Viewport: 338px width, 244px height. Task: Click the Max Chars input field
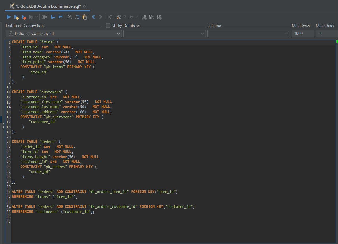pos(327,34)
